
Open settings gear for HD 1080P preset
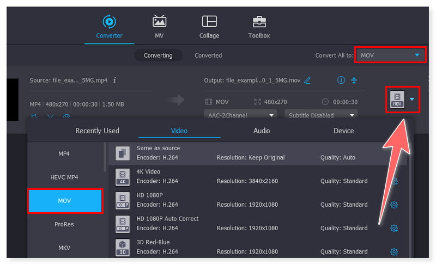394,205
